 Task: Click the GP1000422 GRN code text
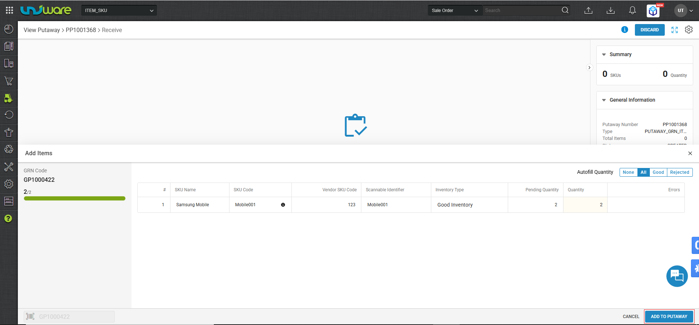pyautogui.click(x=39, y=180)
